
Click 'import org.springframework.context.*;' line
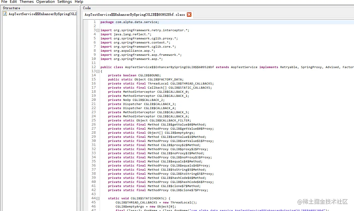135,43
